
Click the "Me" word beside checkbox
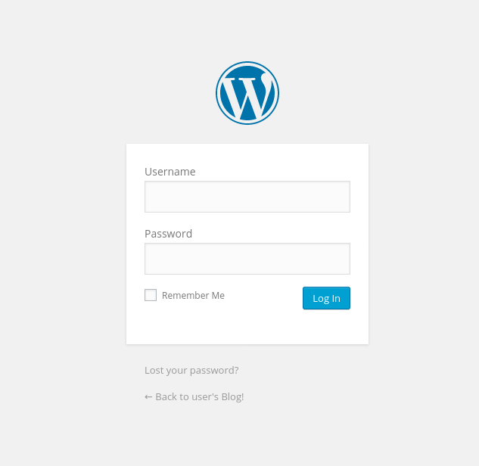click(218, 295)
